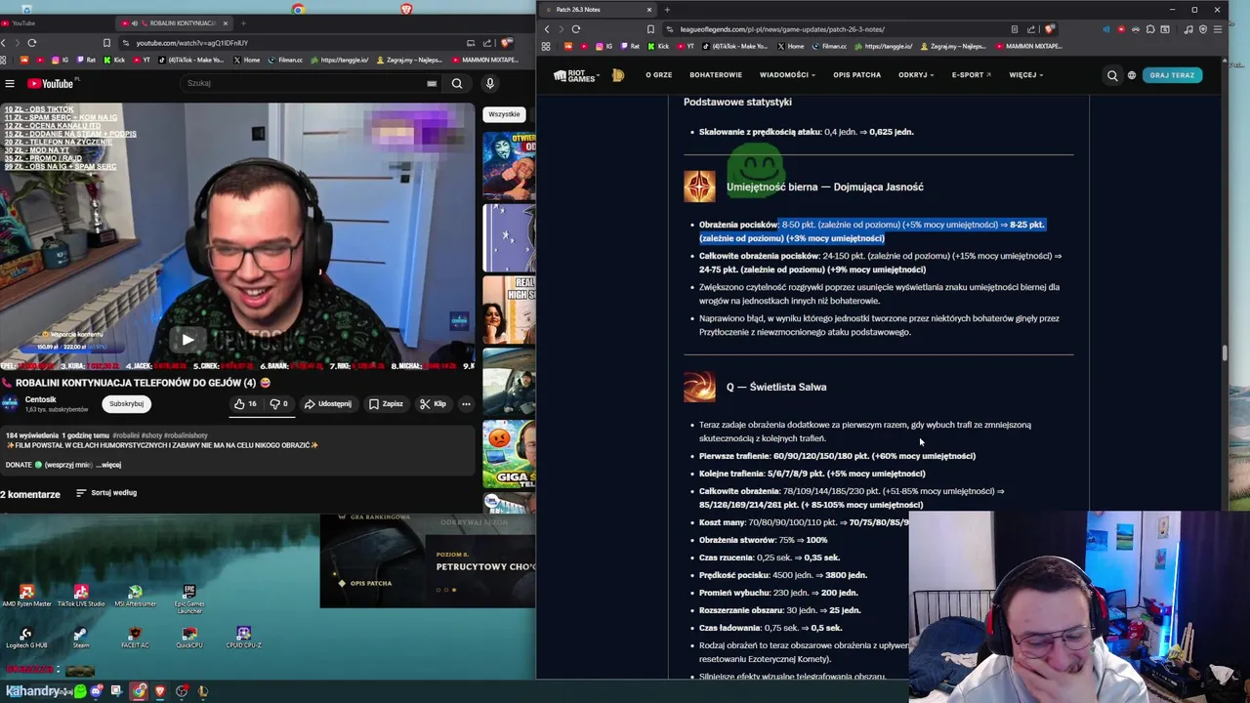Open Filman.cc bookmark in left browser
The image size is (1250, 703).
(285, 60)
